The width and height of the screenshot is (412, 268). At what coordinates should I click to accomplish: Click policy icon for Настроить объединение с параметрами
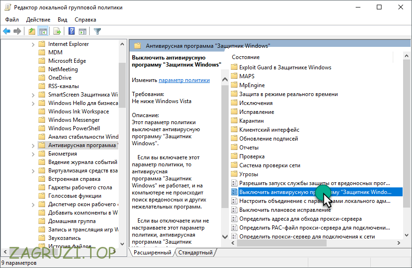(234, 201)
